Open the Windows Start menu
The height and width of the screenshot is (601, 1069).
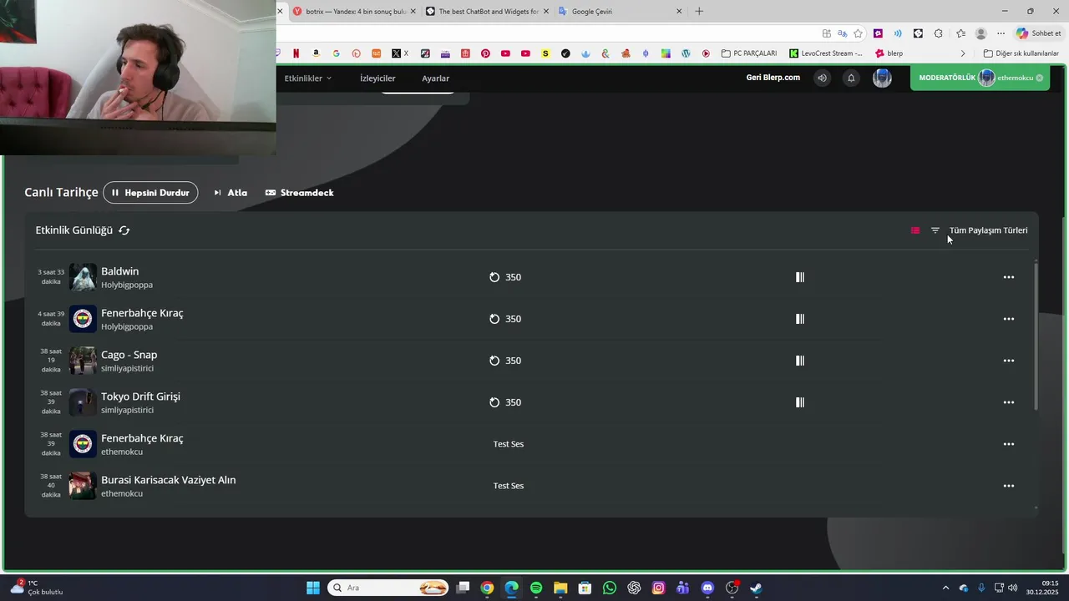313,588
